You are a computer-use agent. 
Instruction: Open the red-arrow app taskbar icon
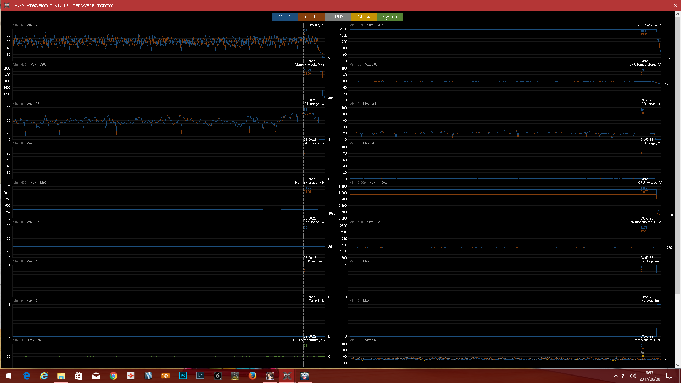[x=131, y=376]
